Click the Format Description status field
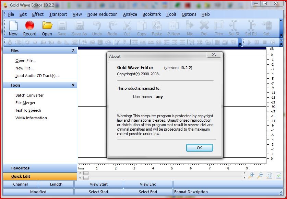 (x=228, y=192)
